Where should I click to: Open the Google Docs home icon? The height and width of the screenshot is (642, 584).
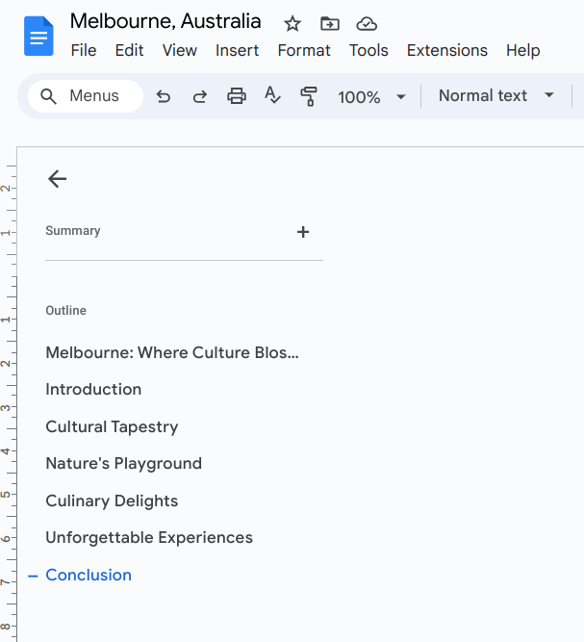[38, 36]
